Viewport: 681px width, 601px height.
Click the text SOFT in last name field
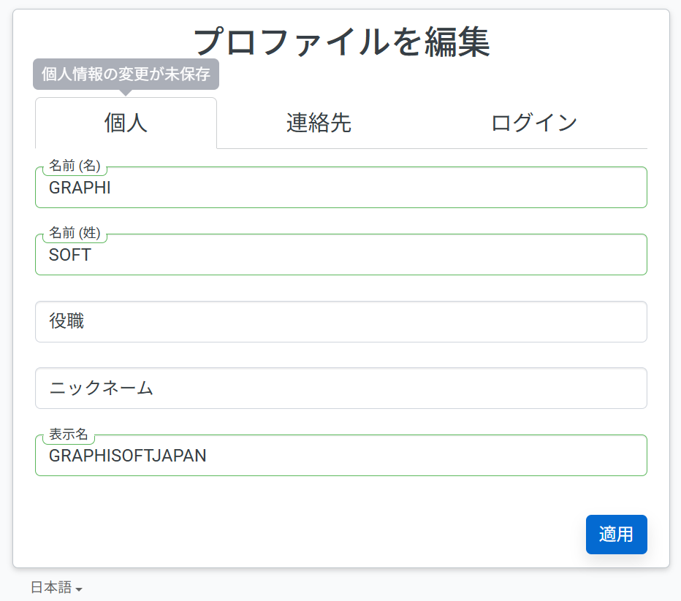[x=70, y=255]
